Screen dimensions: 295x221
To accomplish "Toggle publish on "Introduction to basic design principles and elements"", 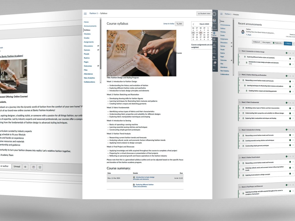I will click(x=290, y=64).
